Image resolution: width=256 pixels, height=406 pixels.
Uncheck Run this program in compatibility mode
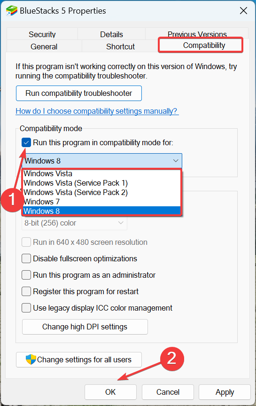tap(26, 143)
